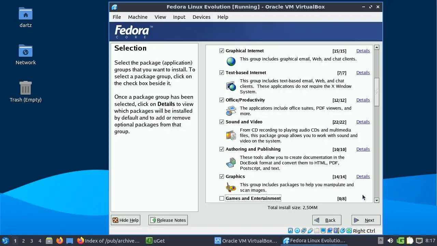Click the uGet tray icon in system tray
This screenshot has width=437, height=246.
[400, 241]
